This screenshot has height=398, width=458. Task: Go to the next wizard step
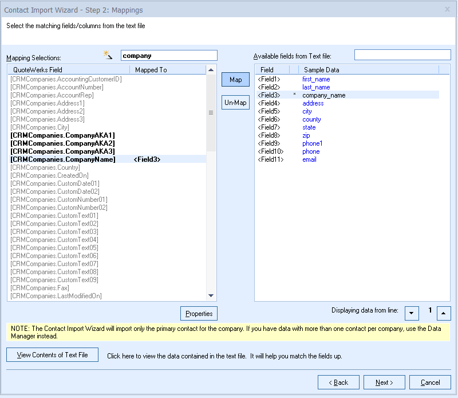384,383
